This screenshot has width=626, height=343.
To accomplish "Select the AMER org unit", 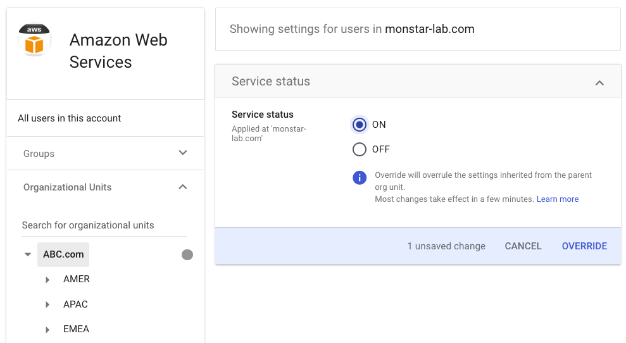I will click(76, 279).
